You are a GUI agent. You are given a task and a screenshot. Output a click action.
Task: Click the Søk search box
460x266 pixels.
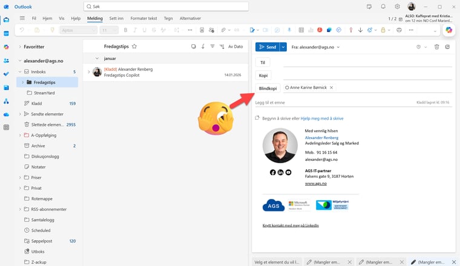tap(166, 7)
